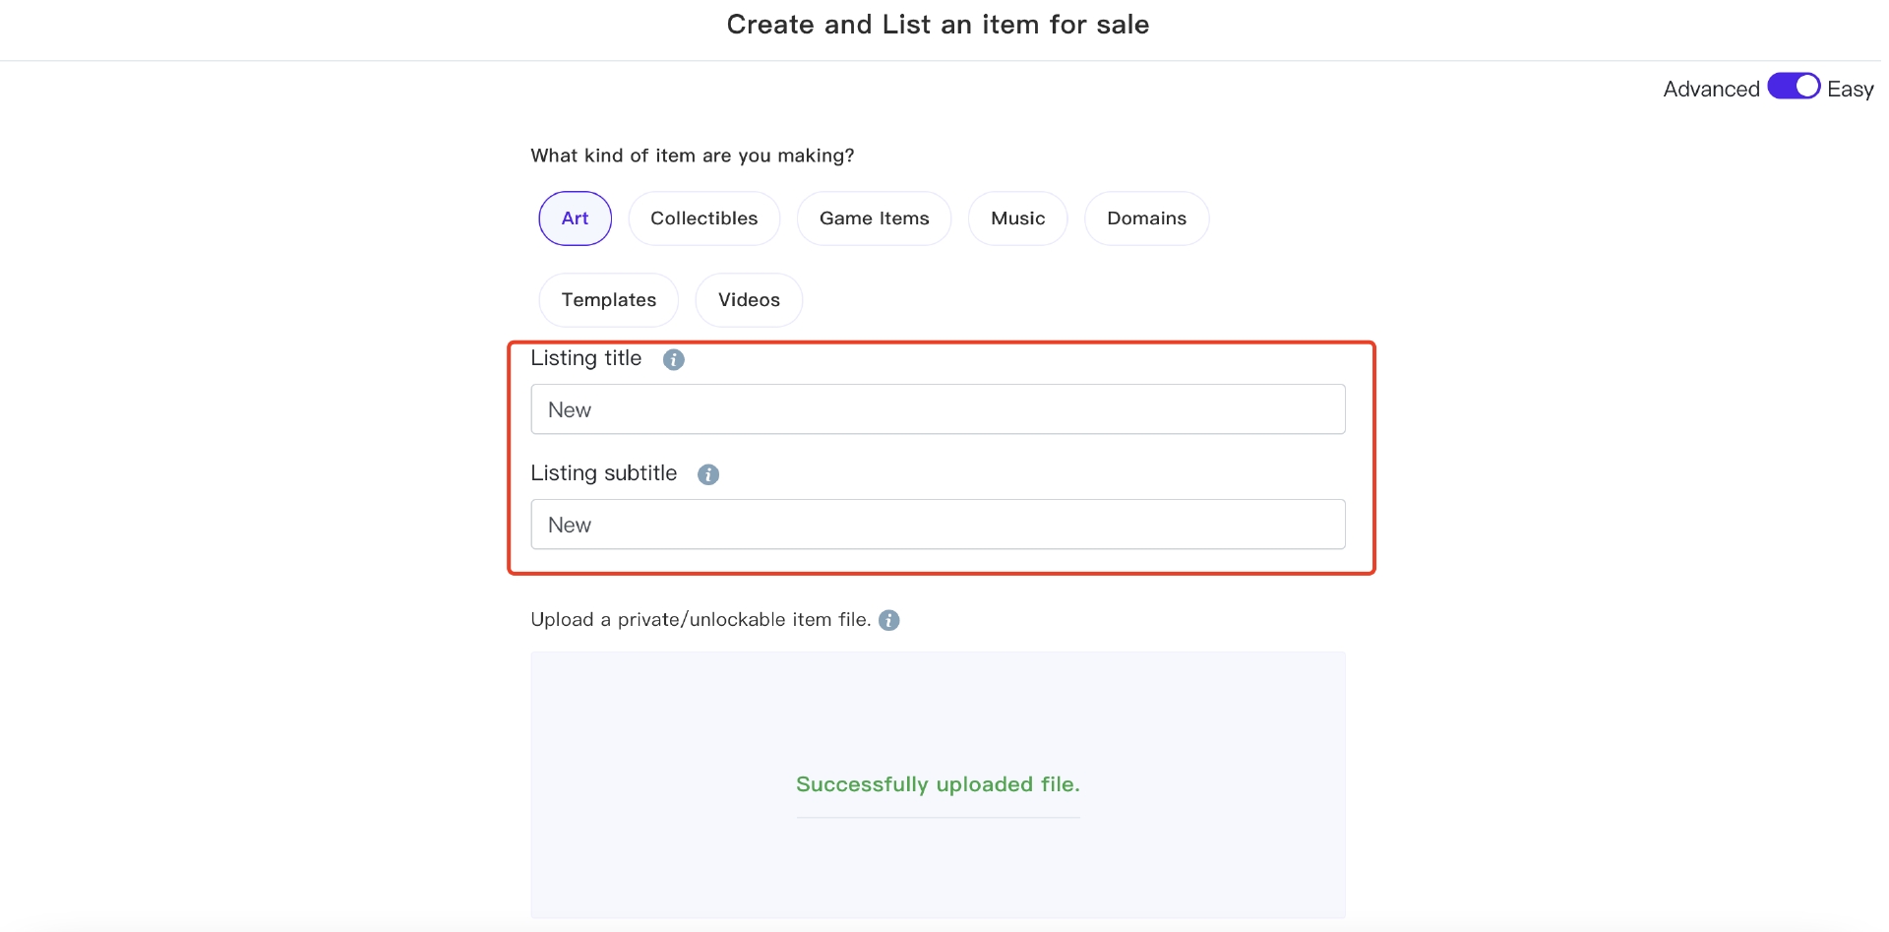
Task: Click the Successfully uploaded file message
Action: click(939, 784)
